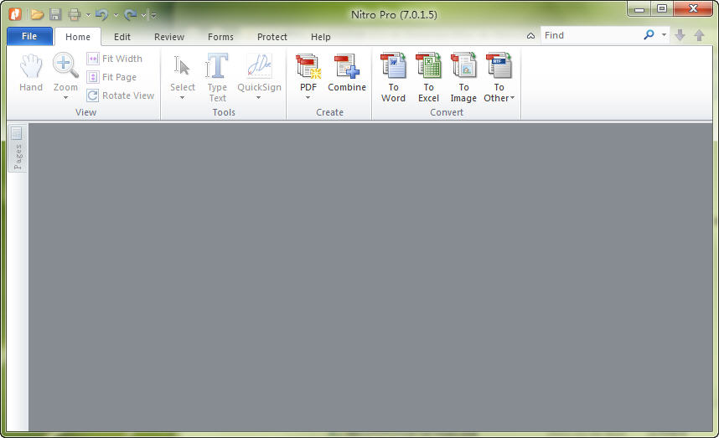Collapse the ribbon with caret icon

click(x=530, y=36)
